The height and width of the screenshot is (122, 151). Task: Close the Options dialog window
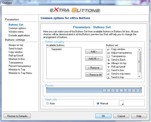click(x=148, y=3)
